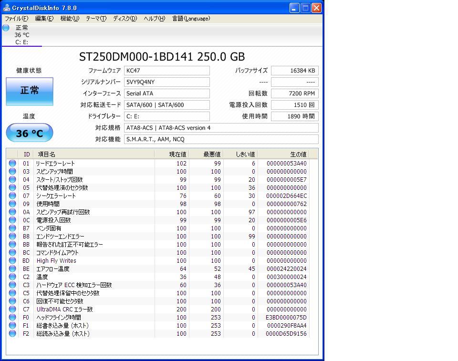Click the 最悪値 column header
Screen dimensions: 458x361
tap(206, 154)
